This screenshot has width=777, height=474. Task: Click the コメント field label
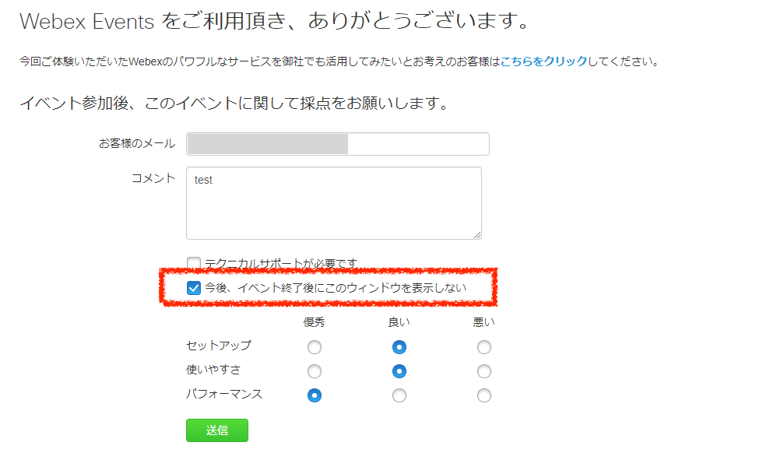(153, 178)
